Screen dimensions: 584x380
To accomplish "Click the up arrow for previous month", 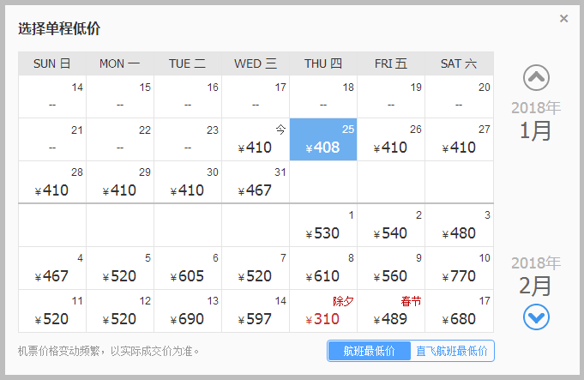I will tap(536, 78).
